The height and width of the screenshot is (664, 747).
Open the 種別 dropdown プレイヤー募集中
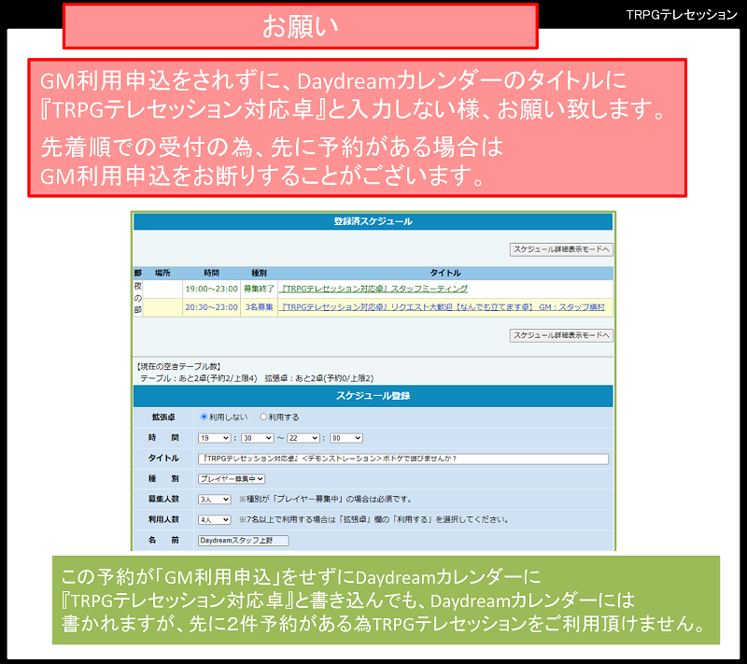[x=232, y=479]
